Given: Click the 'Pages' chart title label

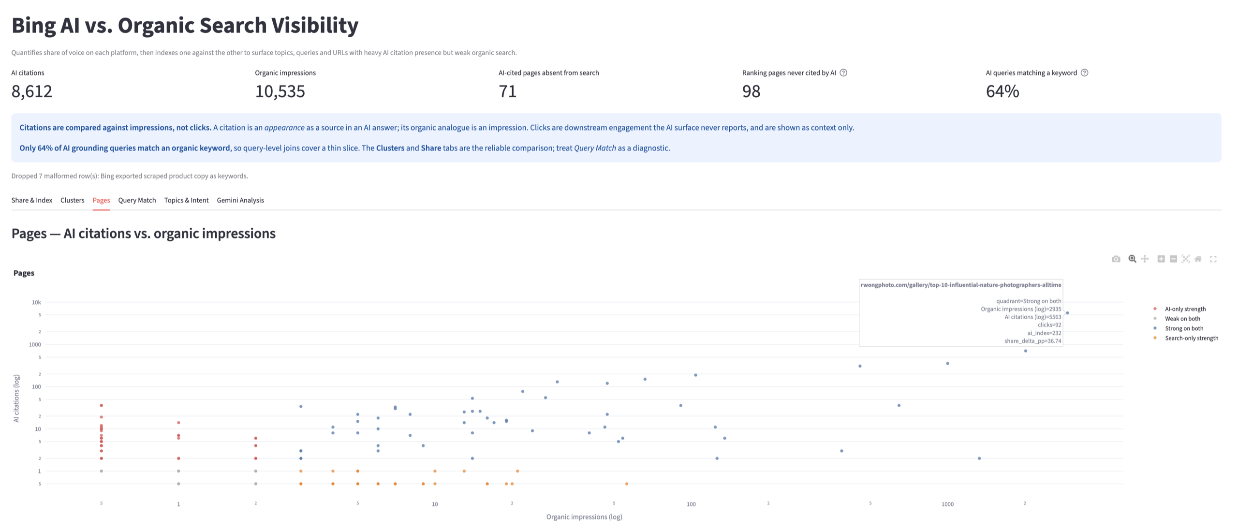Looking at the screenshot, I should 24,273.
